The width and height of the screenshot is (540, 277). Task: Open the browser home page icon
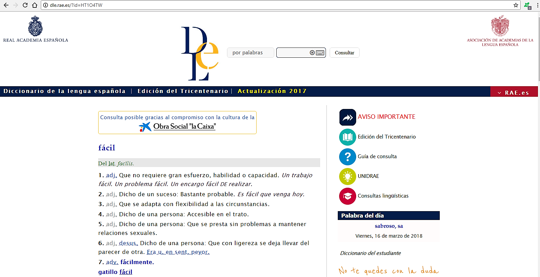(35, 5)
